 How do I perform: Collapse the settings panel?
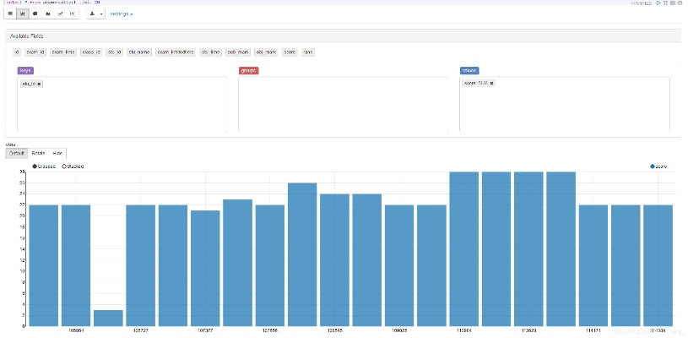point(122,14)
